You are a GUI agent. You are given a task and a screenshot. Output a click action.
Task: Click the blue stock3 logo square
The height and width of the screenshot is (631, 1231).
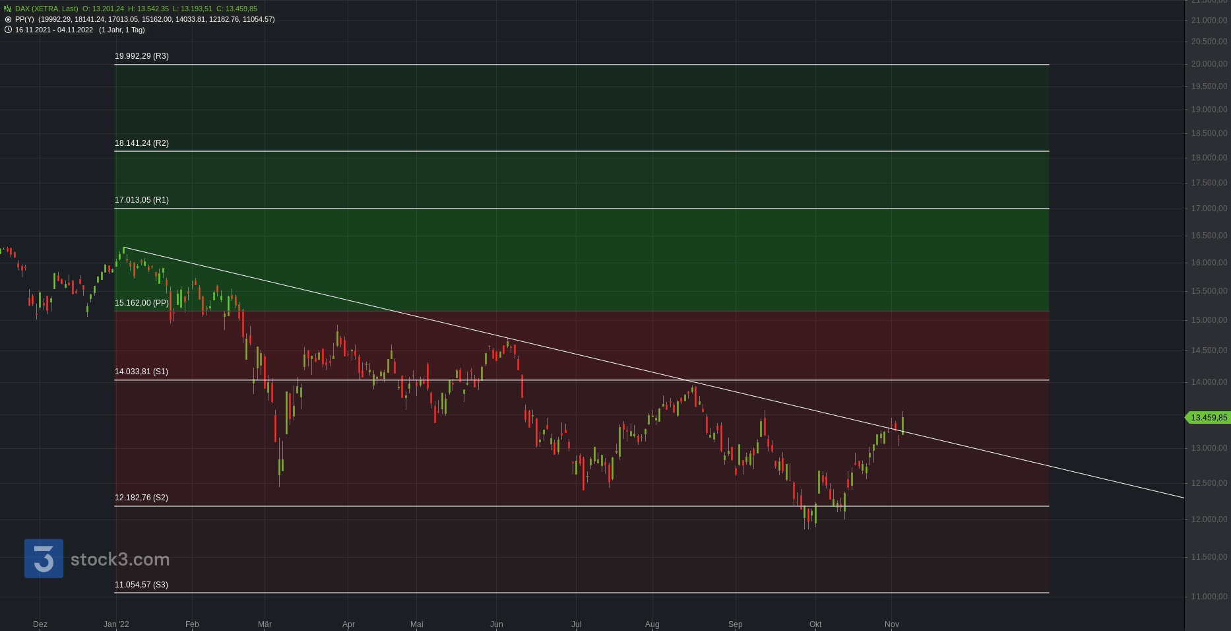pyautogui.click(x=44, y=558)
